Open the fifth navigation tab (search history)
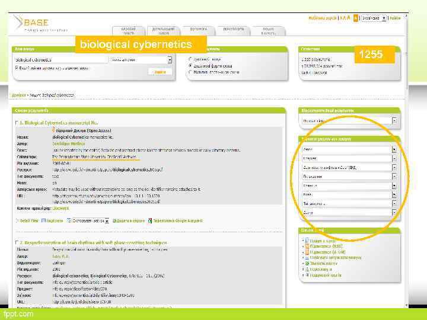 click(269, 31)
